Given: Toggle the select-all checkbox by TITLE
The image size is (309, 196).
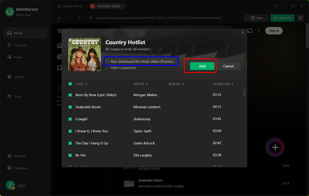Looking at the screenshot, I should click(x=70, y=84).
